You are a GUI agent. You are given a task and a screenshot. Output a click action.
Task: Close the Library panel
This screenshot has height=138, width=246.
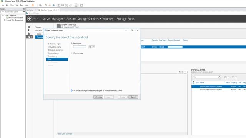(24, 9)
